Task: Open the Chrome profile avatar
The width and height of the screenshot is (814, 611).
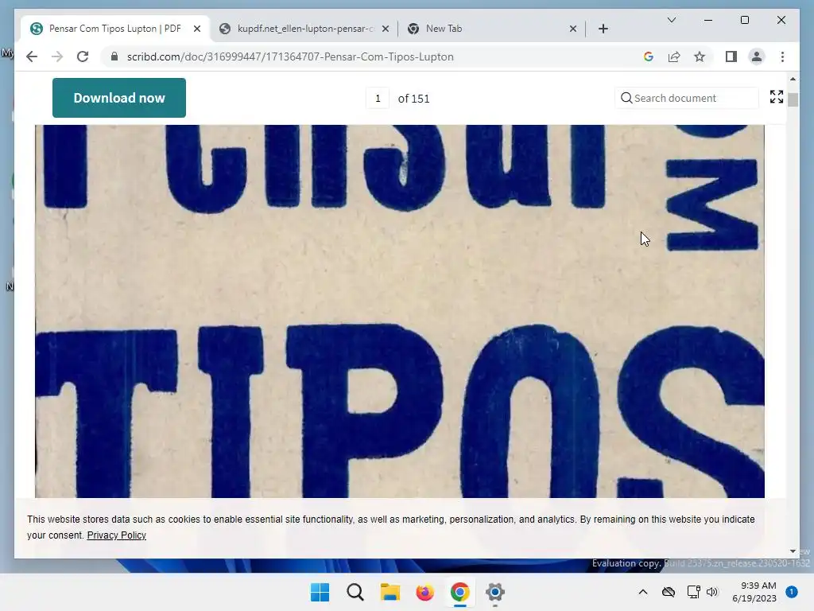Action: coord(757,56)
